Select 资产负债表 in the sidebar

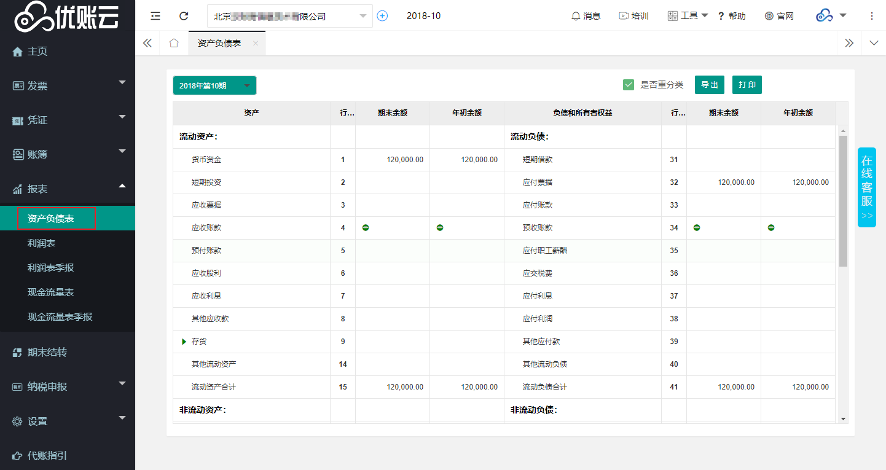click(x=68, y=218)
